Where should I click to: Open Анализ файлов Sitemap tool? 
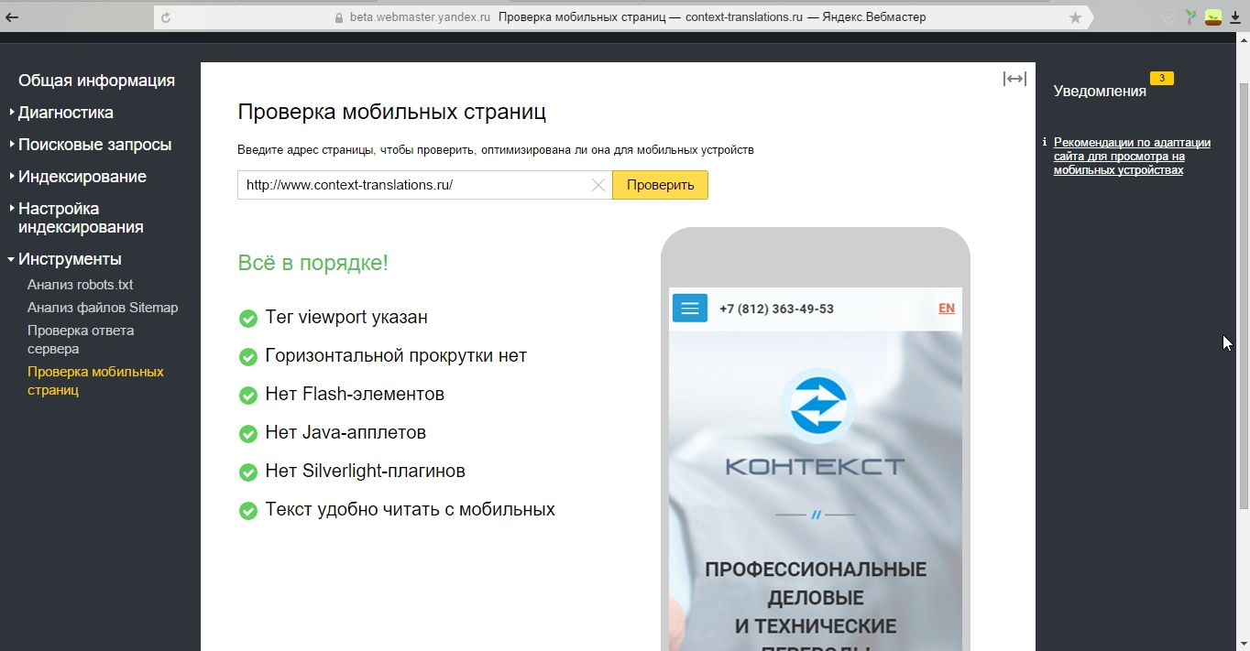click(103, 308)
